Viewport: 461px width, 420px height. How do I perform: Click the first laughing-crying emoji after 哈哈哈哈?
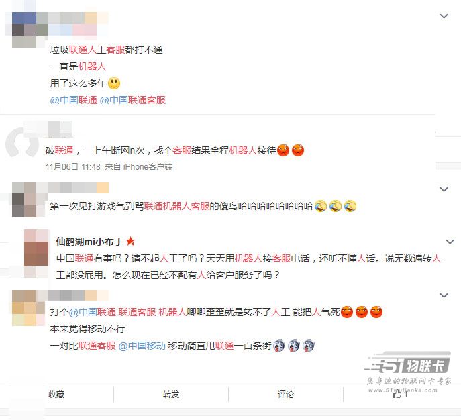[321, 206]
